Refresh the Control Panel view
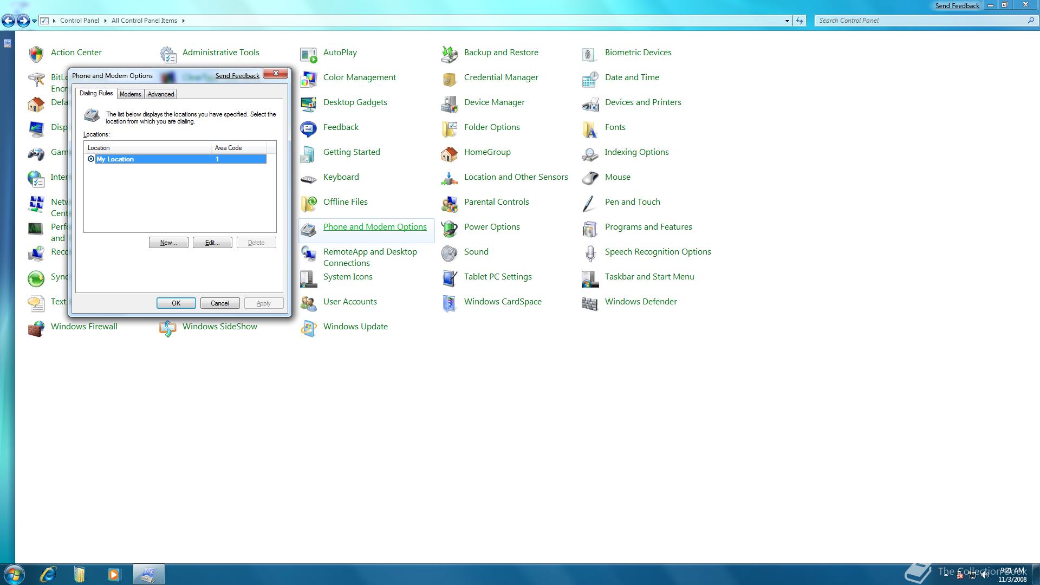Viewport: 1040px width, 585px height. [x=799, y=21]
